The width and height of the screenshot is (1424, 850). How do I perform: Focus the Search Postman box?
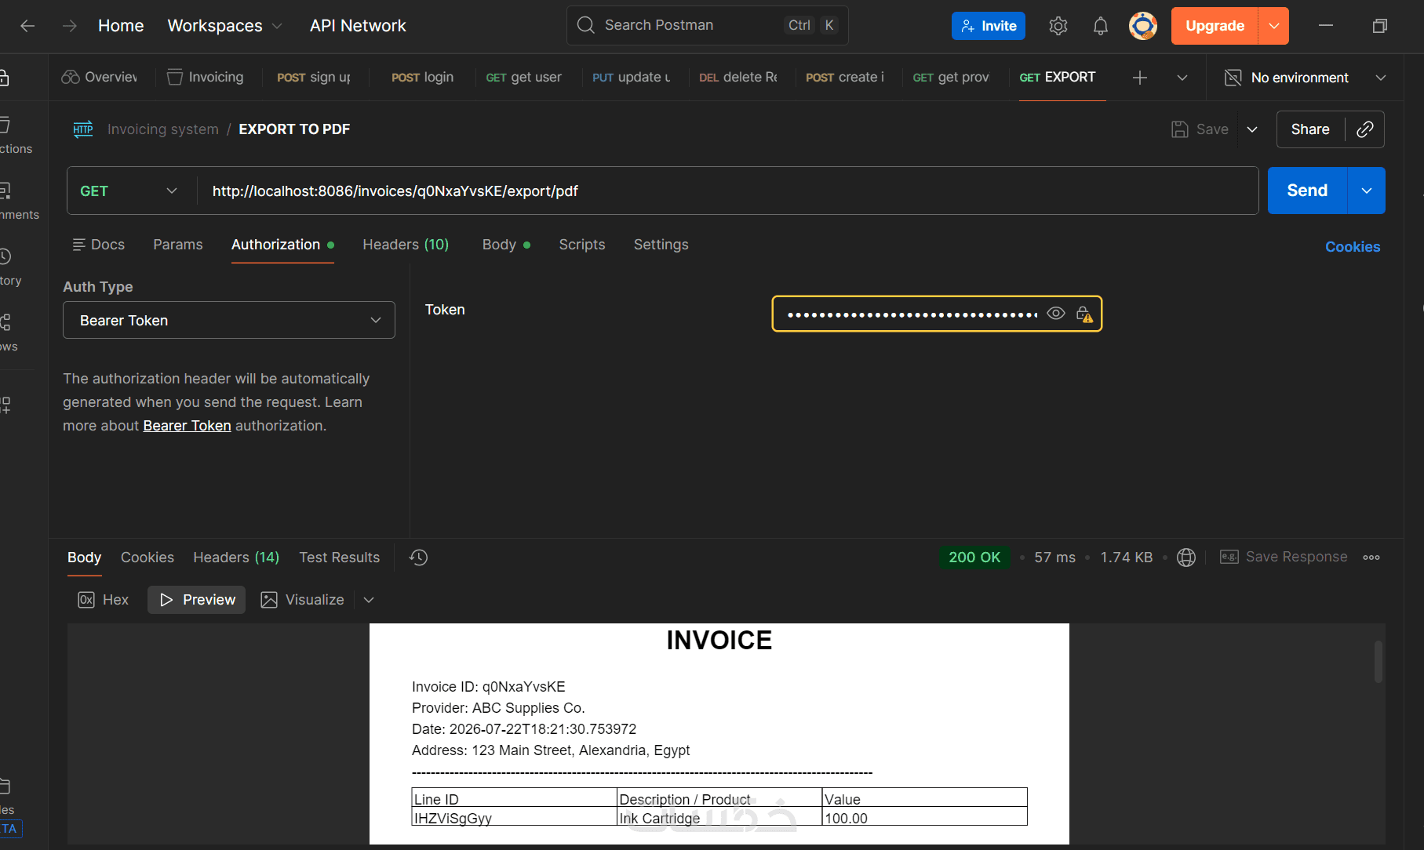click(x=707, y=25)
